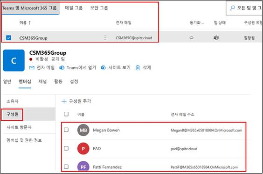Click the blue C group avatar
The width and height of the screenshot is (263, 174).
[x=14, y=60]
